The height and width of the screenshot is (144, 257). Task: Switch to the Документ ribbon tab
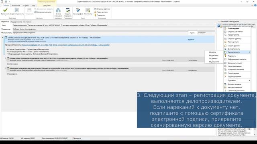pyautogui.click(x=47, y=6)
